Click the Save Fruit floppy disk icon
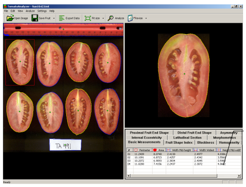The width and height of the screenshot is (246, 187). tap(35, 18)
